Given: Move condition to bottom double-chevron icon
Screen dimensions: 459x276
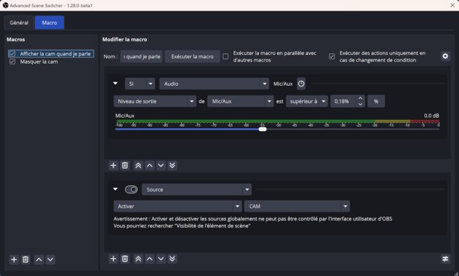Looking at the screenshot, I should [x=172, y=165].
